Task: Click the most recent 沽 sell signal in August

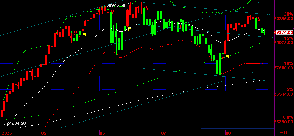Action: pos(258,19)
